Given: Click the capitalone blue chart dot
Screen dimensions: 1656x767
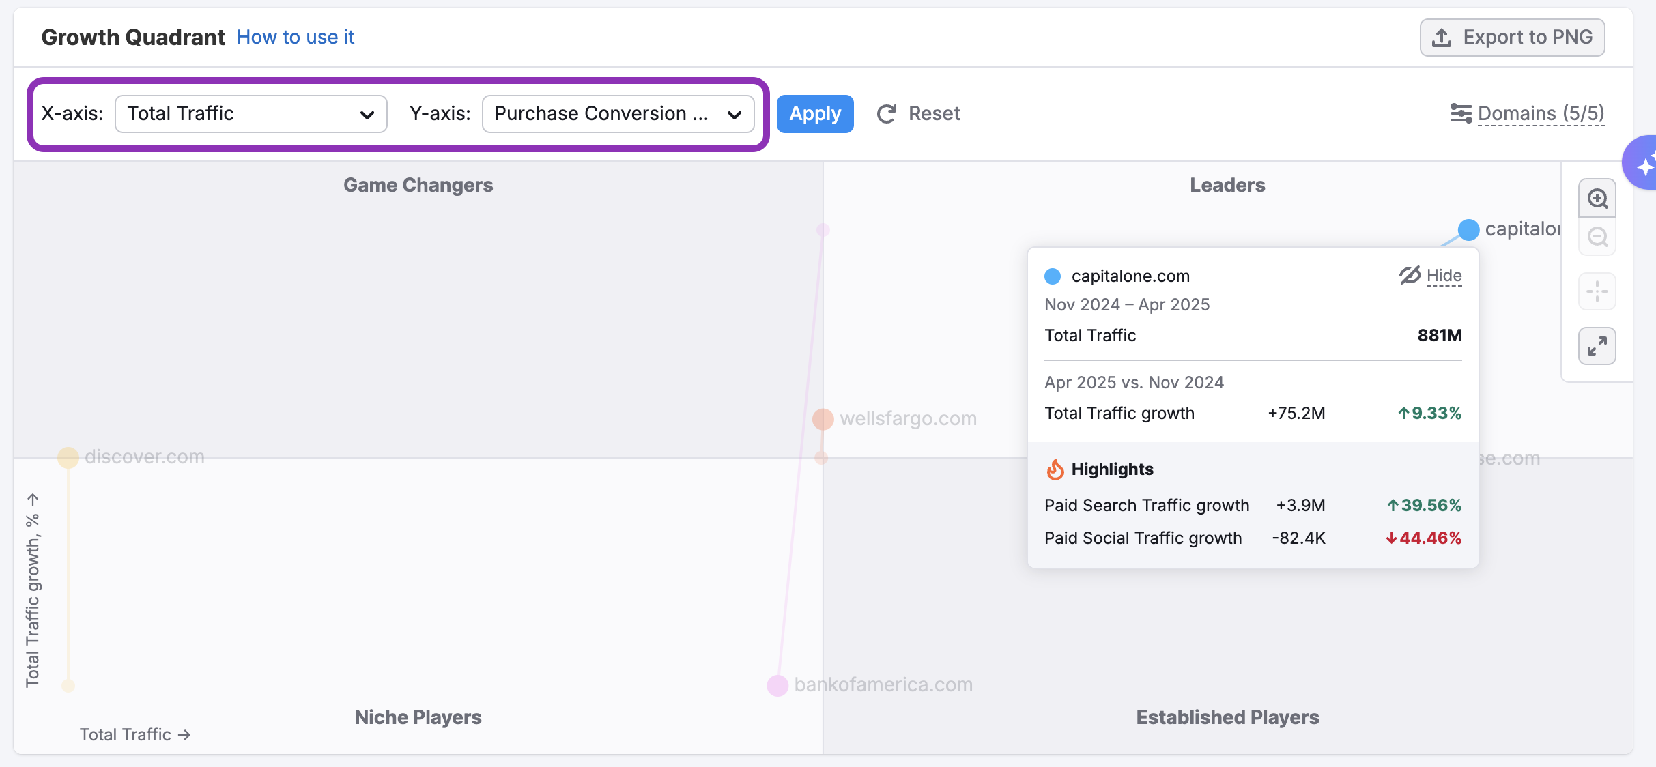Looking at the screenshot, I should click(1468, 229).
